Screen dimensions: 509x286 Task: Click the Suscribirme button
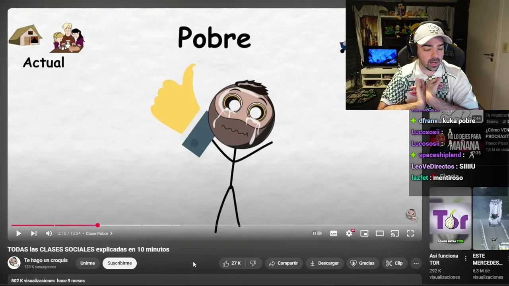[120, 263]
